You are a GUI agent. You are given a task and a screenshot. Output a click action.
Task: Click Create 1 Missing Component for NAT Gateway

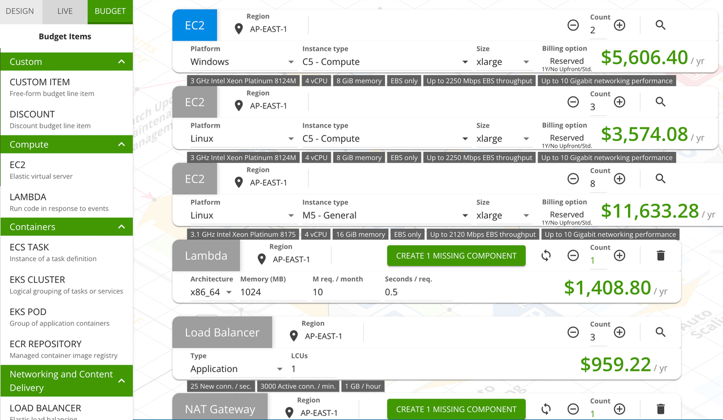(456, 409)
